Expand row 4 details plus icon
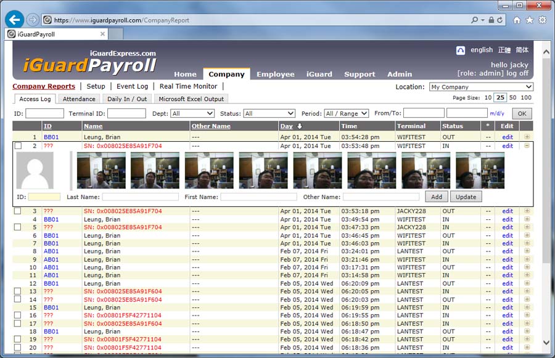555x358 pixels. click(527, 219)
